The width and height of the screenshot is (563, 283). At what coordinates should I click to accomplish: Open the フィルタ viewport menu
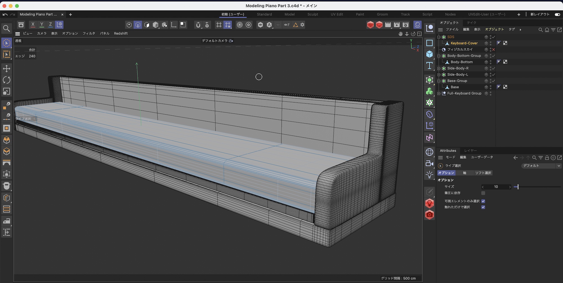89,33
